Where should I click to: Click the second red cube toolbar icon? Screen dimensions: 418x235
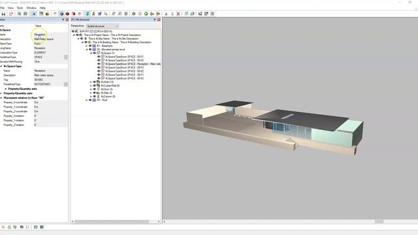coord(74,14)
